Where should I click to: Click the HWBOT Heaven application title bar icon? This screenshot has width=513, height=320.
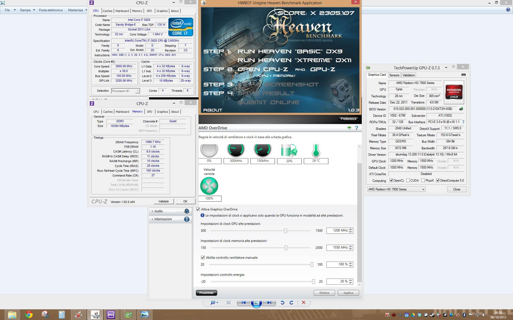[203, 3]
